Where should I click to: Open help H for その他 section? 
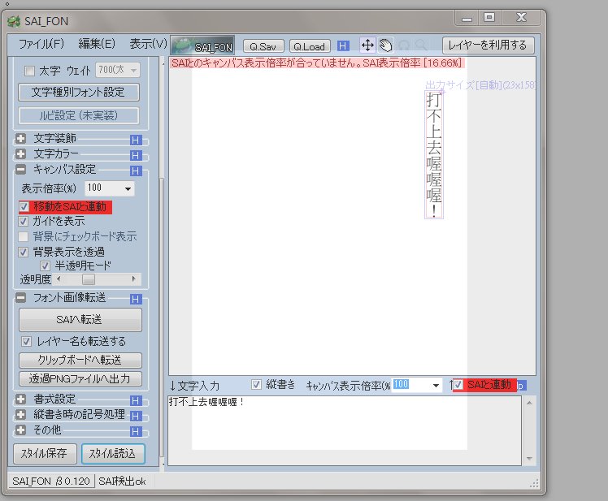pyautogui.click(x=136, y=431)
